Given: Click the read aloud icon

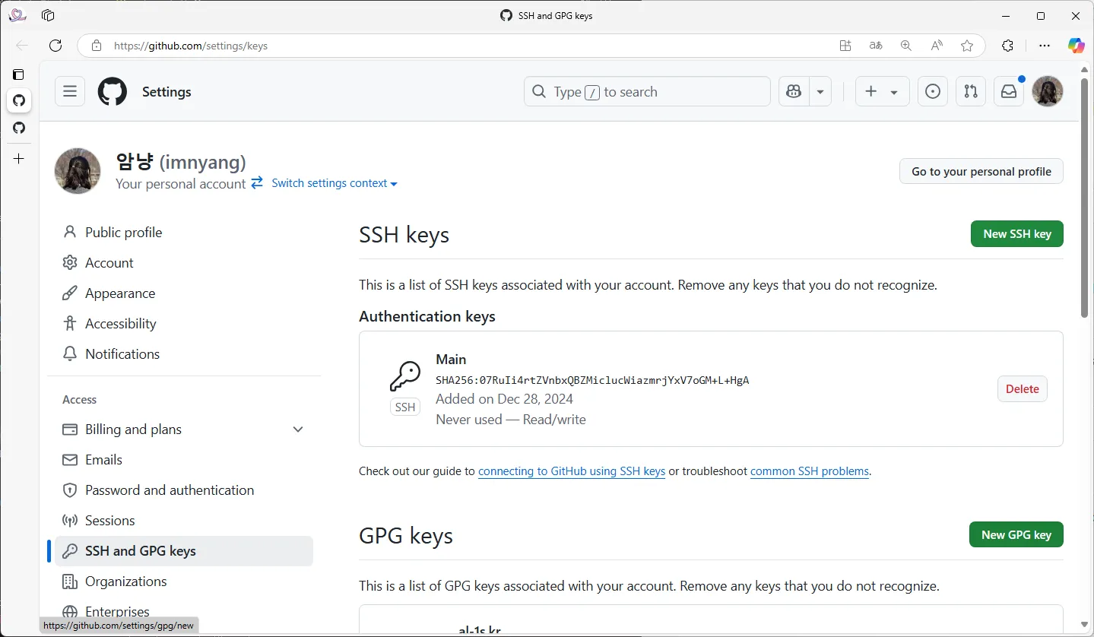Looking at the screenshot, I should (x=937, y=46).
